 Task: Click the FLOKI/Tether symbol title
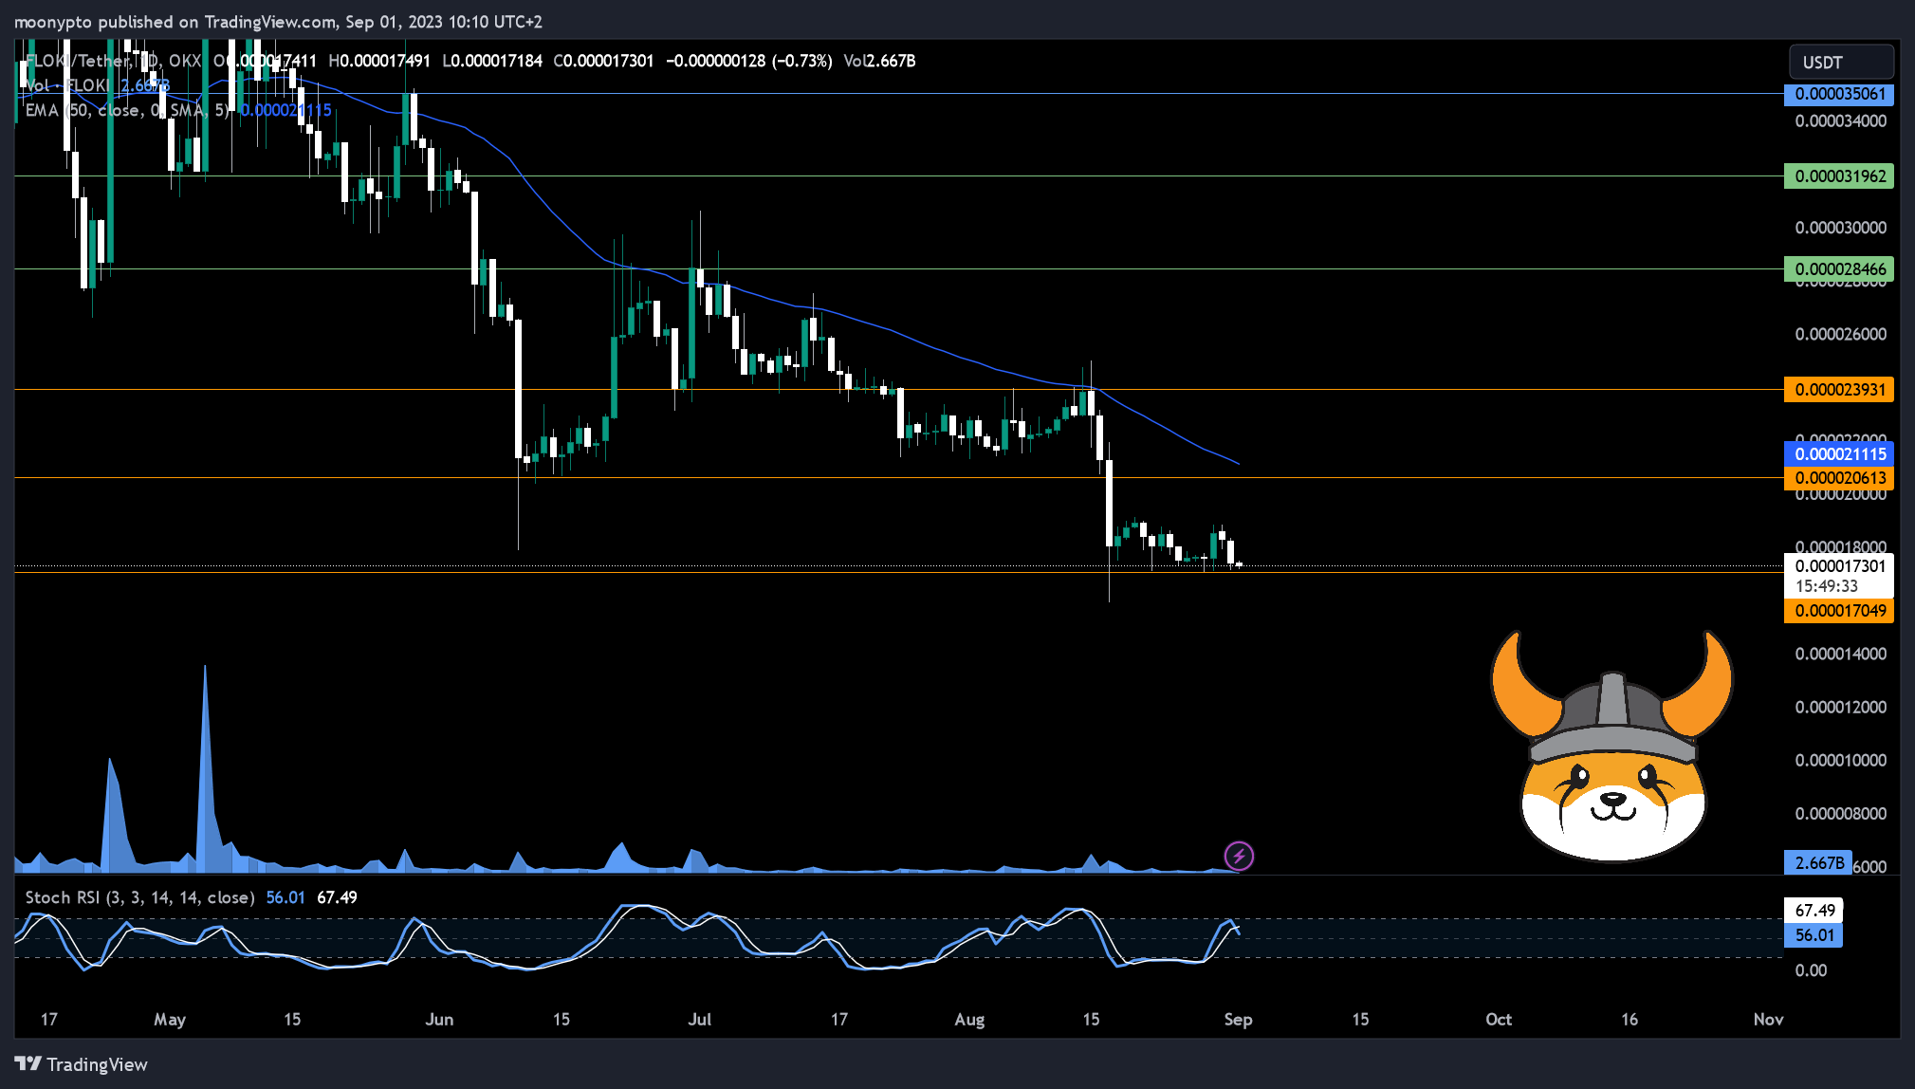[x=114, y=62]
